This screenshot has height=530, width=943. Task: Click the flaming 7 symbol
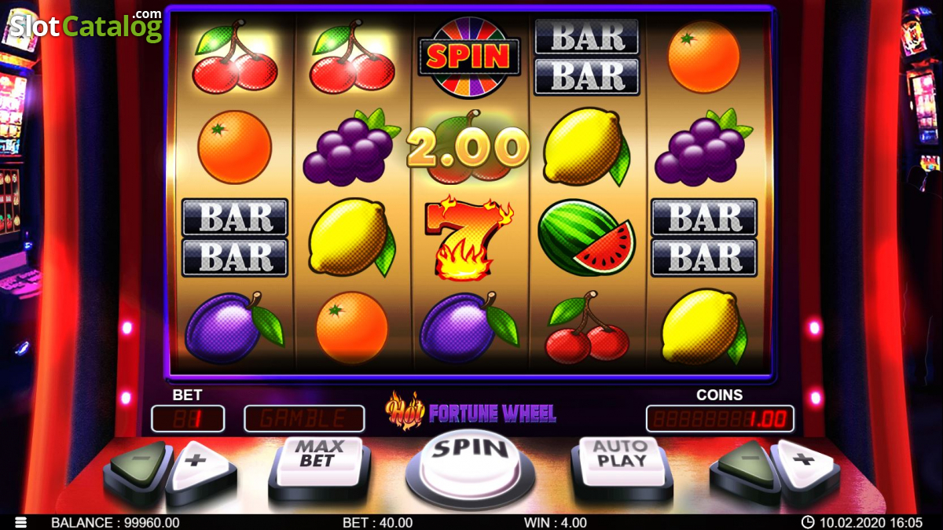coord(469,238)
